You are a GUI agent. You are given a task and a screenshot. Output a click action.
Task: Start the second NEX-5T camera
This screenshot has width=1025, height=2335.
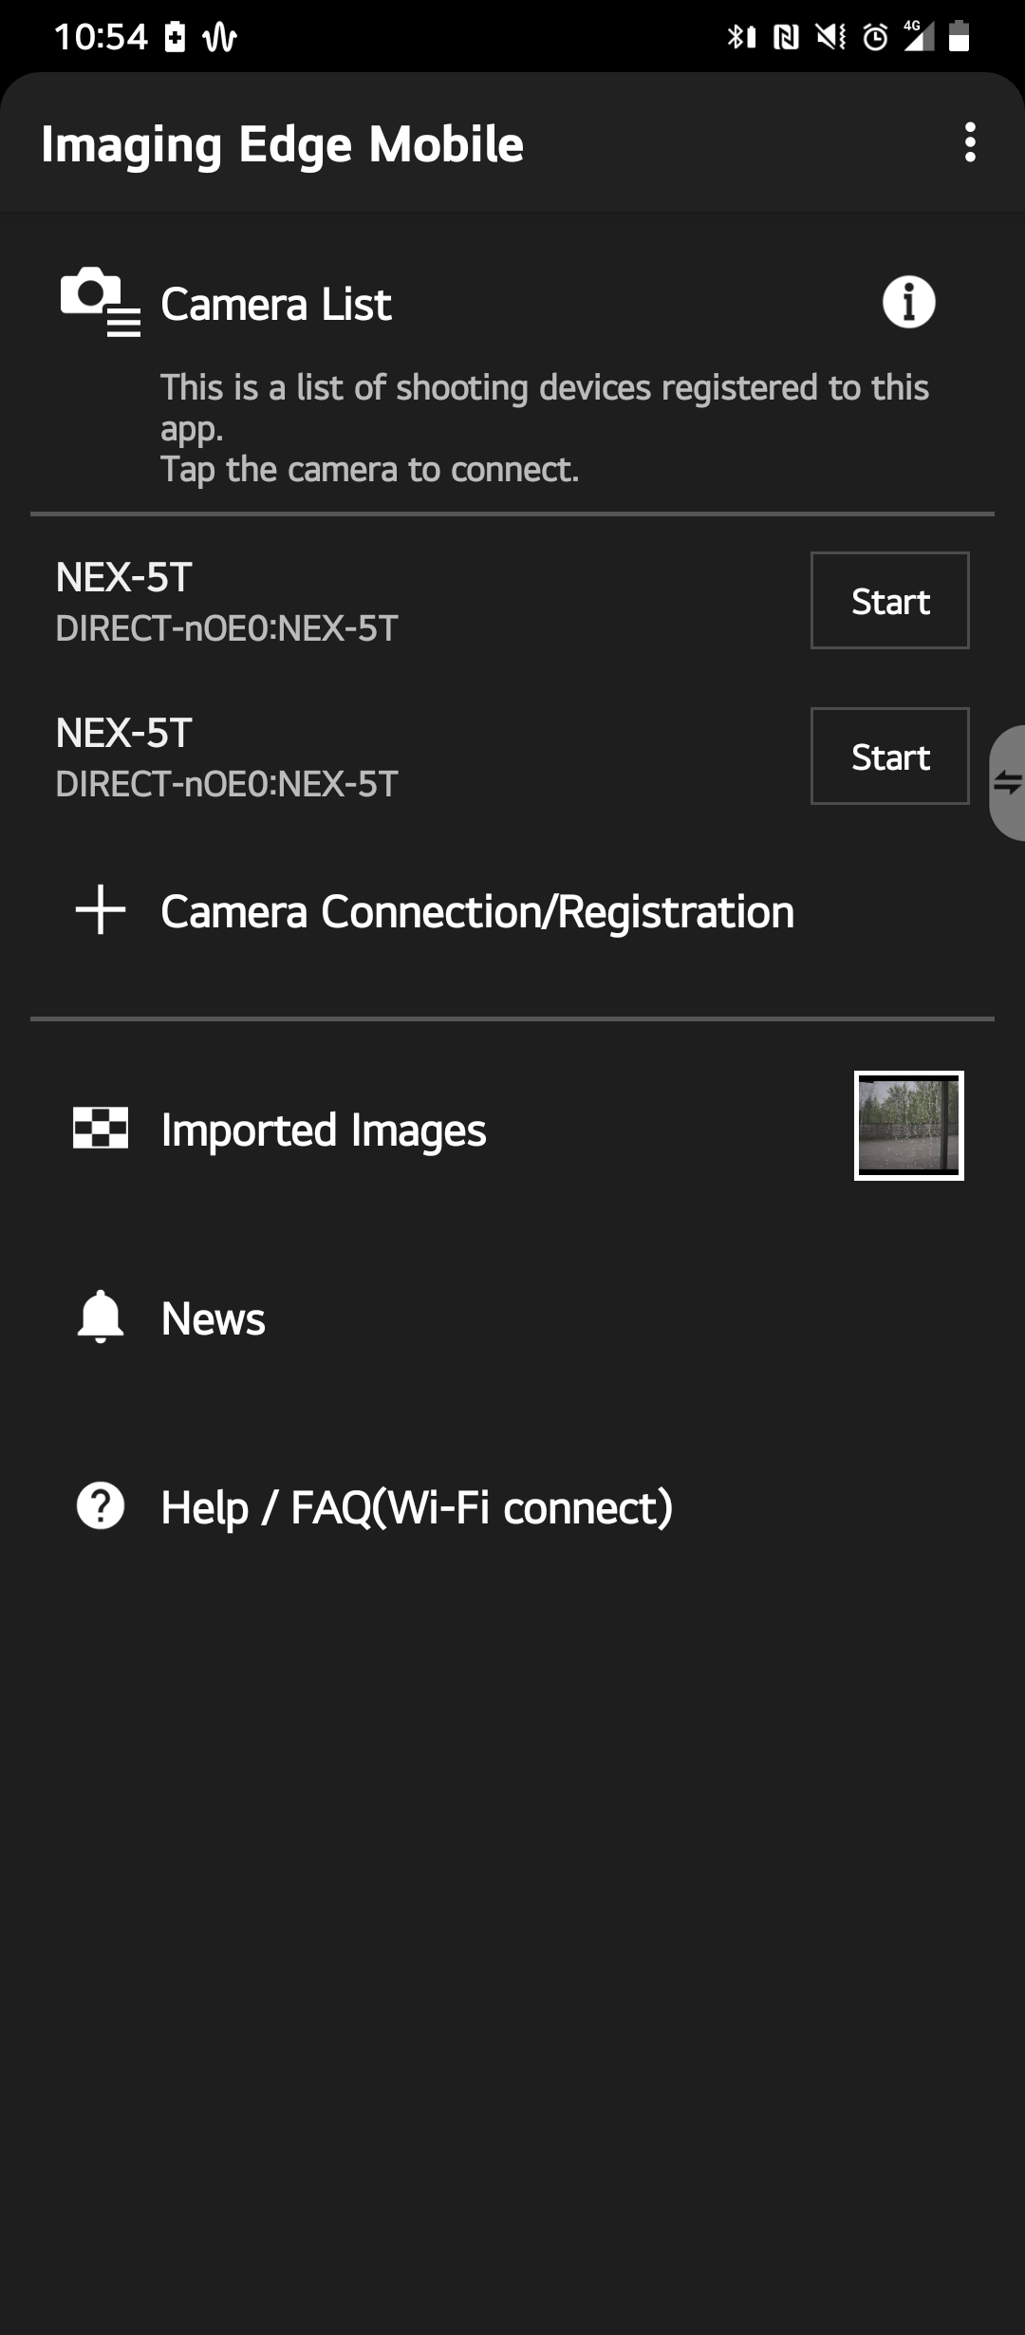coord(889,757)
